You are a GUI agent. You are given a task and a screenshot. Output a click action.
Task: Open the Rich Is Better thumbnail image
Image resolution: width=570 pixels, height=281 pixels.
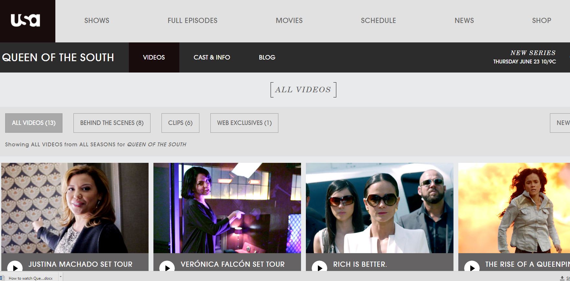pos(380,208)
